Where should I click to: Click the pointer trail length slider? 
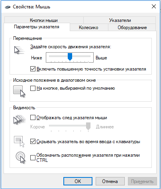pyautogui.click(x=70, y=127)
